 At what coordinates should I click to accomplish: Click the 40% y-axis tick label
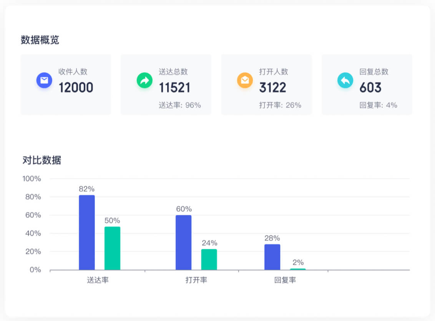click(x=33, y=233)
